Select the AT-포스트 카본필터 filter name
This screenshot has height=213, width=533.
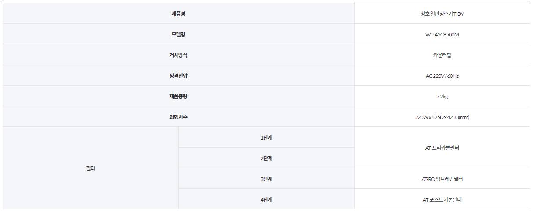pos(442,200)
